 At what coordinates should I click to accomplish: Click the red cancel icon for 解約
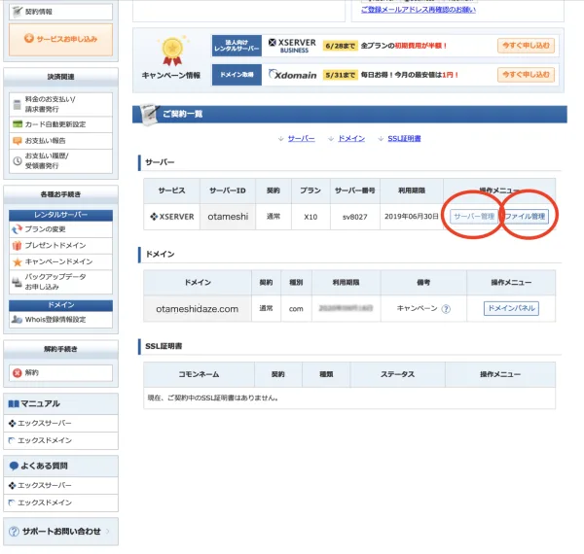18,373
